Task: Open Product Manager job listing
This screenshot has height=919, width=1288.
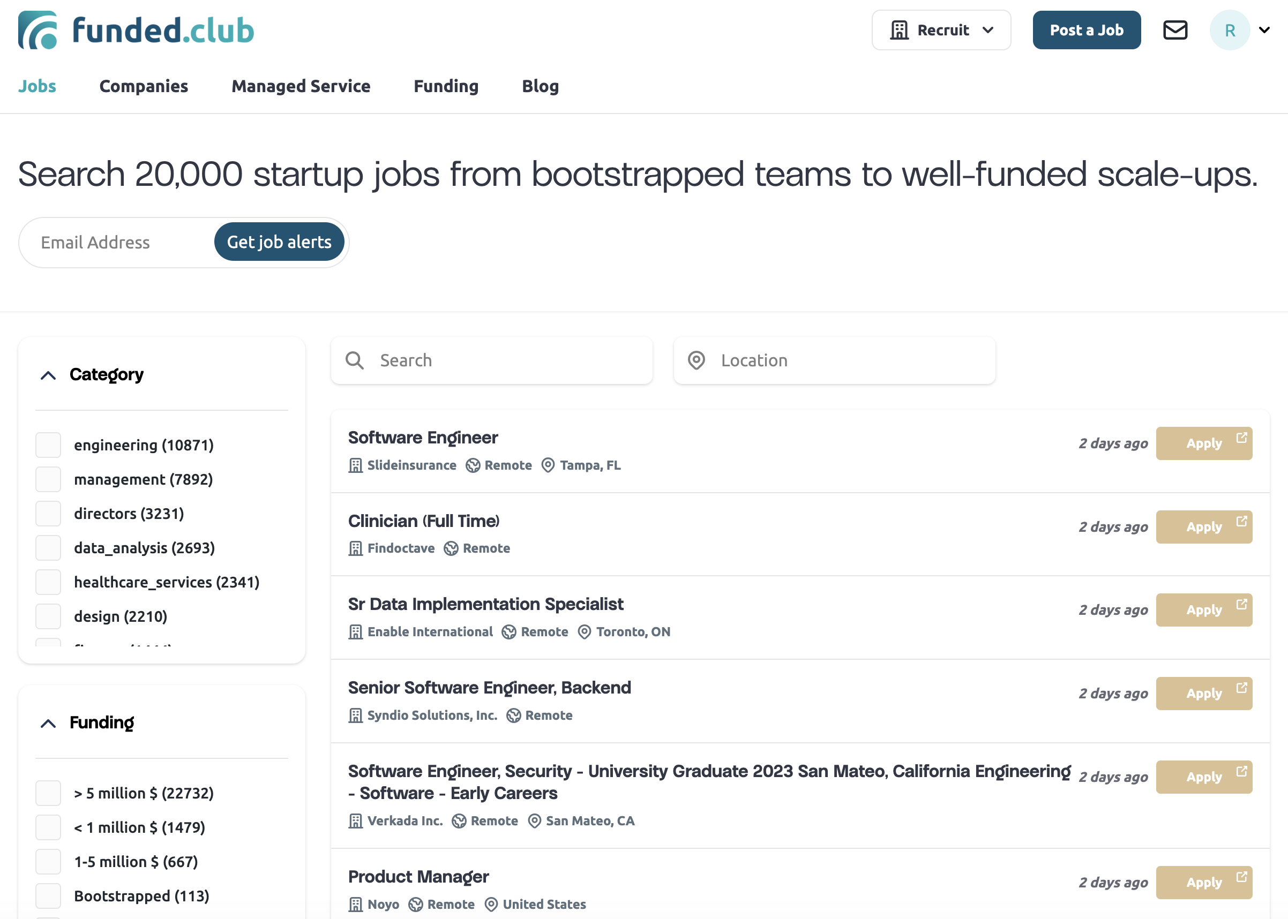Action: pos(418,877)
